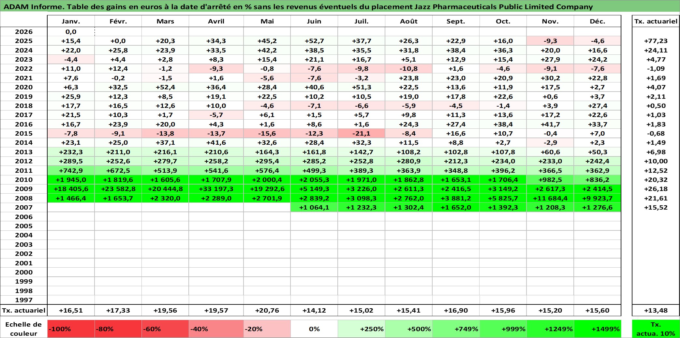
Task: Select the +77,23 actuarial rate for 2025
Action: point(656,41)
